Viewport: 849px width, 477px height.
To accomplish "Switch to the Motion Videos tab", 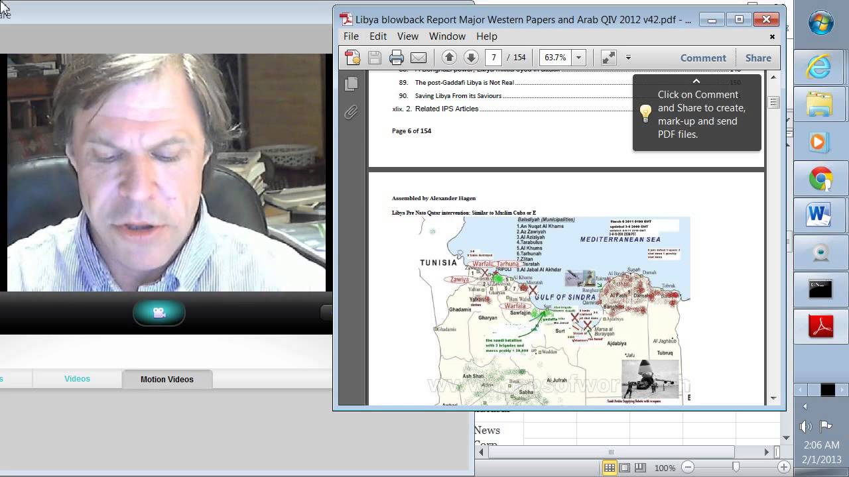I will pyautogui.click(x=167, y=380).
